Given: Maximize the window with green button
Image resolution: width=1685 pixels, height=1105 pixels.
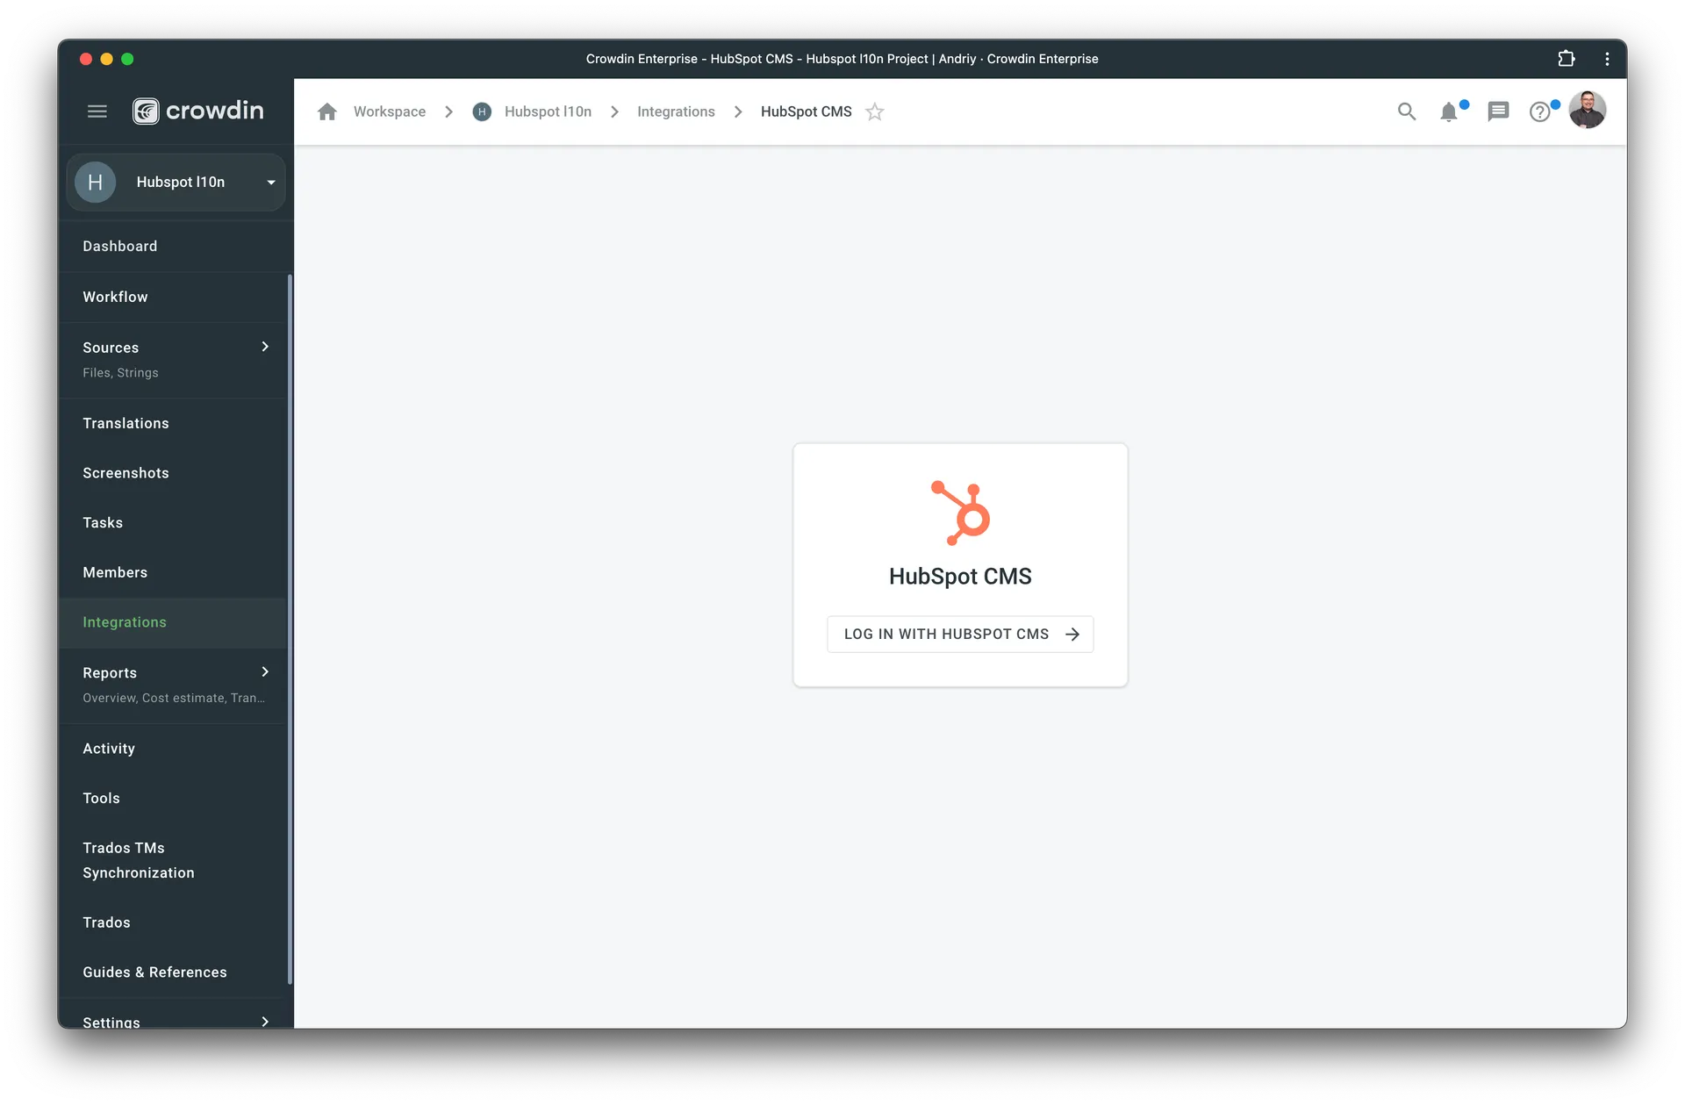Looking at the screenshot, I should tap(127, 59).
